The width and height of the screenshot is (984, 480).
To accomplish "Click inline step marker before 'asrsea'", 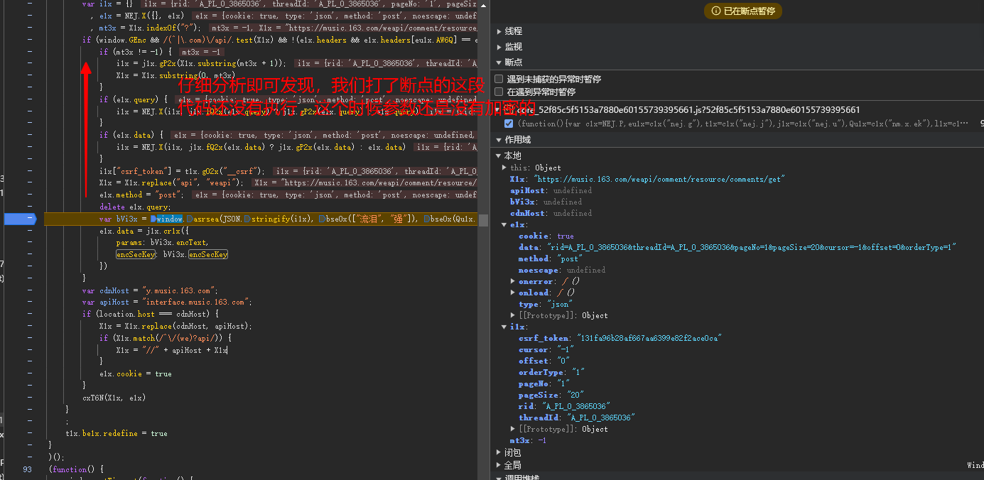I will (x=188, y=219).
